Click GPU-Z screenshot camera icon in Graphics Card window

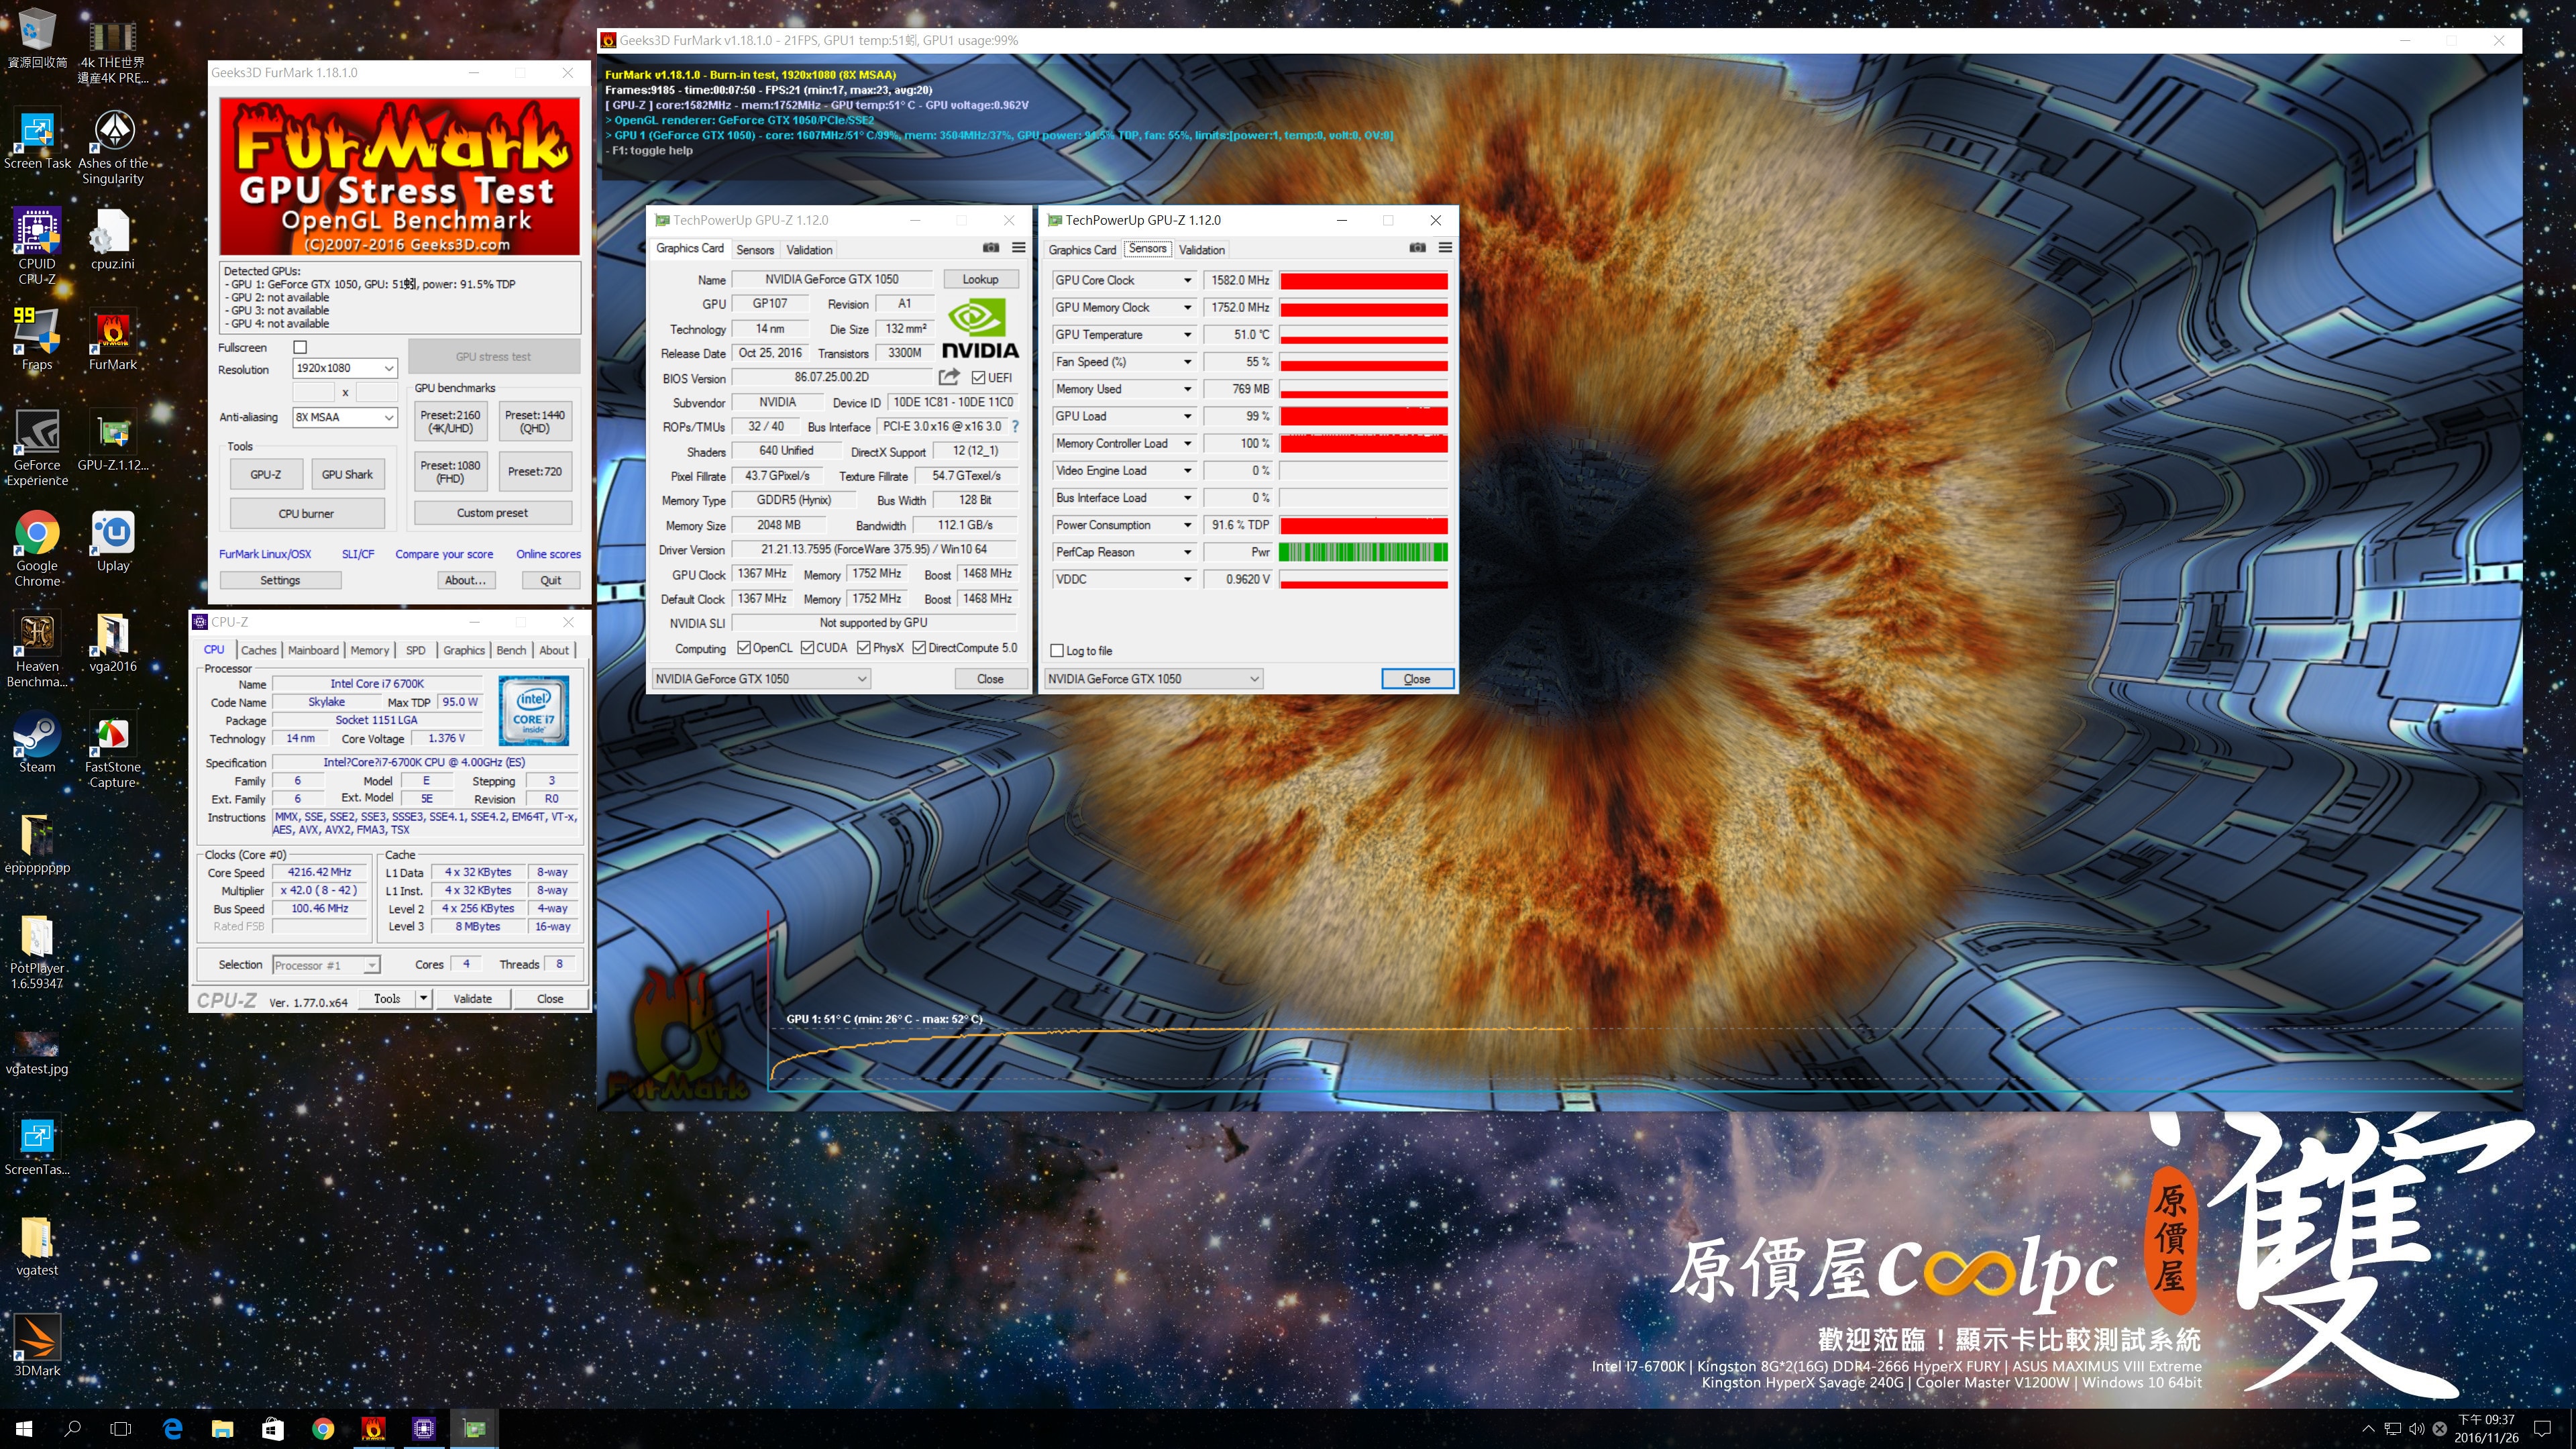click(990, 248)
